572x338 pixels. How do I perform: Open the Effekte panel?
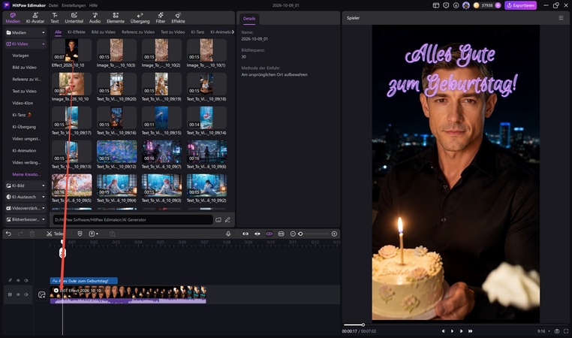point(178,17)
